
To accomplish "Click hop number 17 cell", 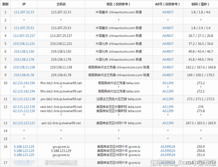I will [5, 162].
